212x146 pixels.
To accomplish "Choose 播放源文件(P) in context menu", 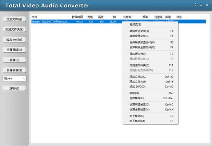I will 150,54.
